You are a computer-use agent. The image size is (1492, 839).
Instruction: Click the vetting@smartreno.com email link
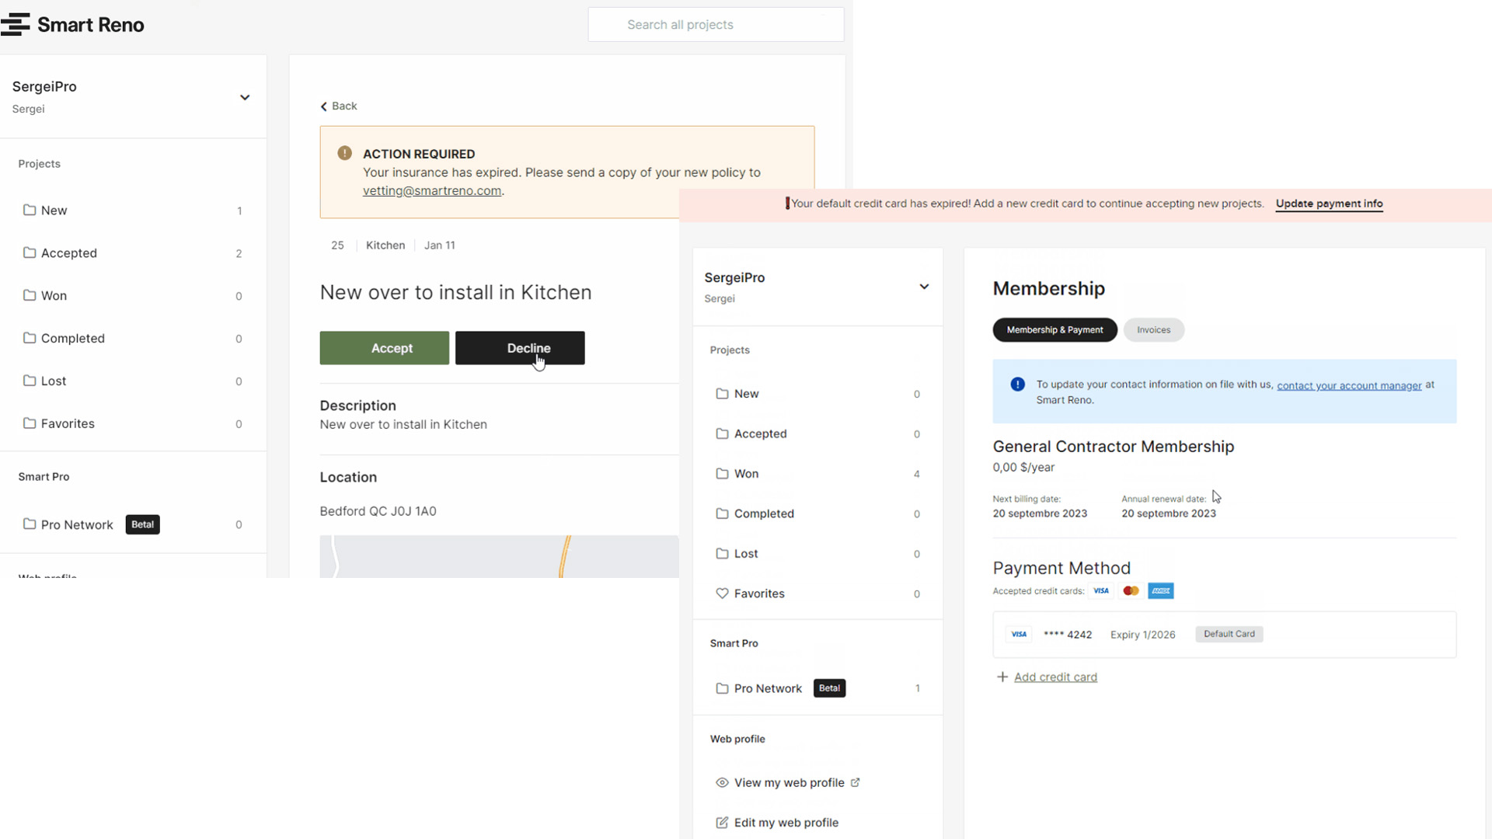pyautogui.click(x=432, y=191)
